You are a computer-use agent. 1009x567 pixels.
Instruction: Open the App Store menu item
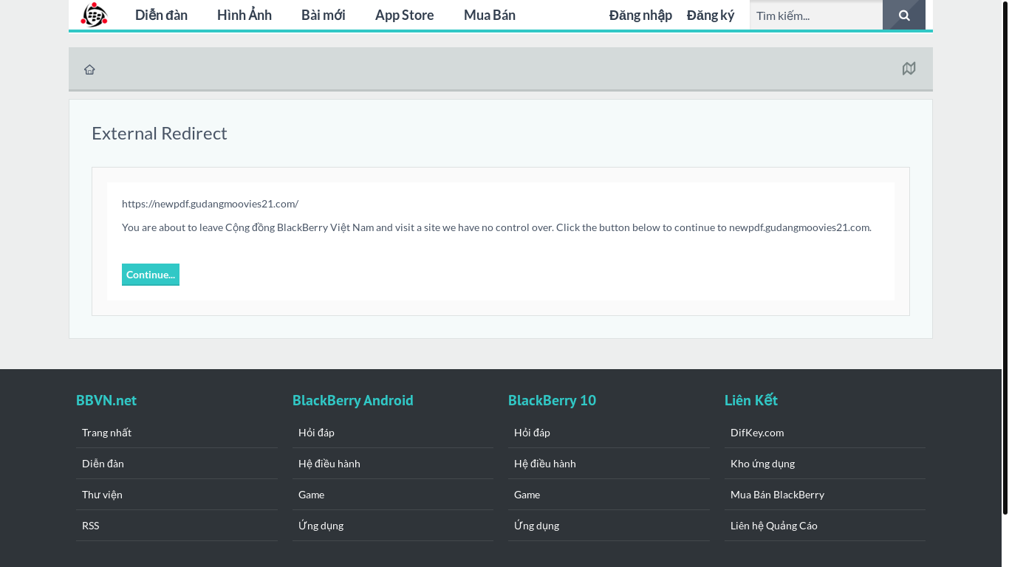click(x=405, y=15)
